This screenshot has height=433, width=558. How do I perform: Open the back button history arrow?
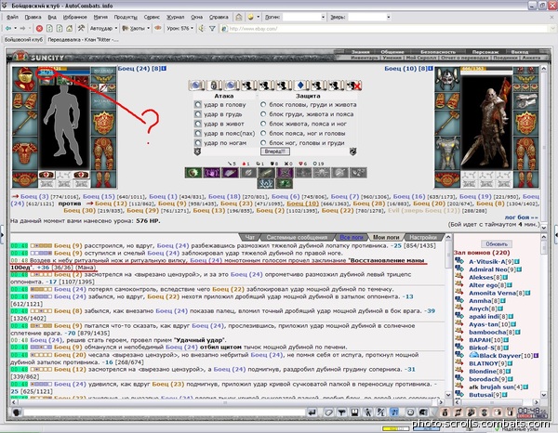15,28
